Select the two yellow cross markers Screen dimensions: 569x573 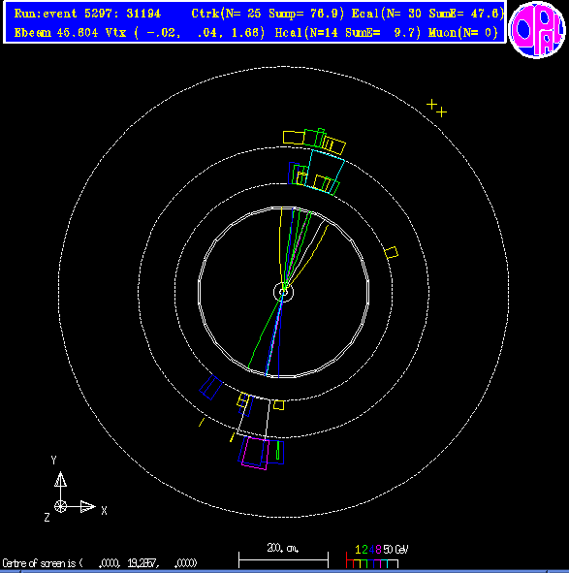click(437, 109)
